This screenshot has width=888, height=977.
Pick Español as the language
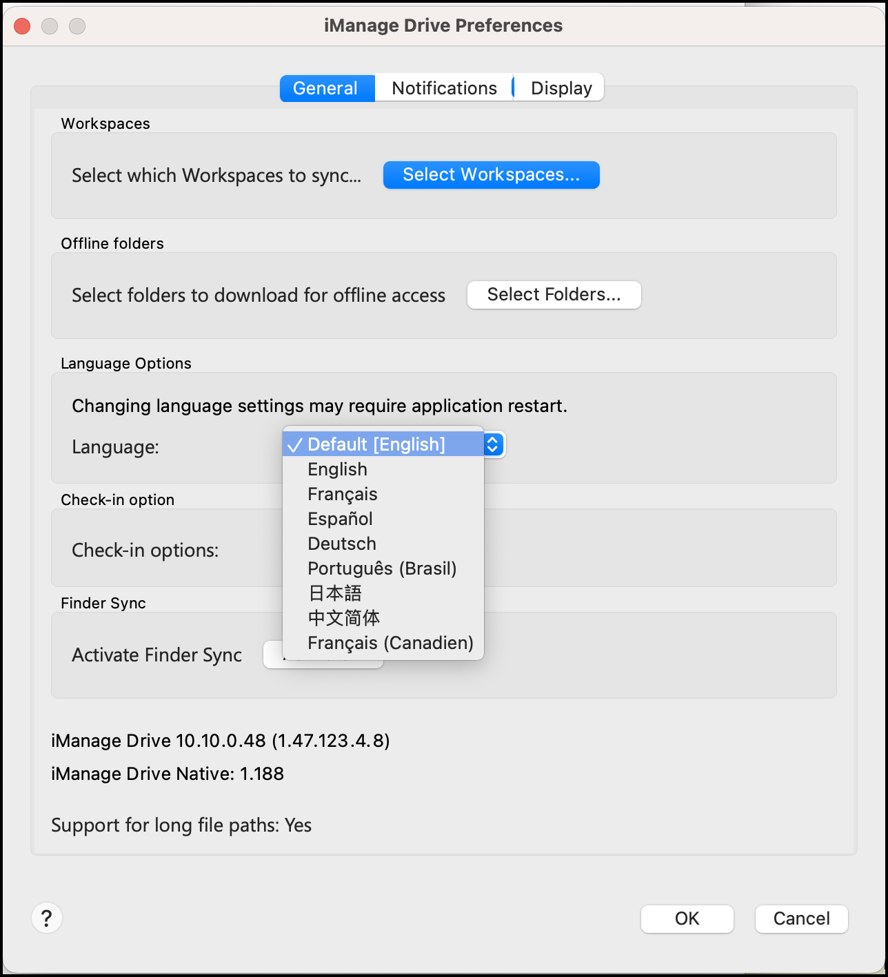340,519
